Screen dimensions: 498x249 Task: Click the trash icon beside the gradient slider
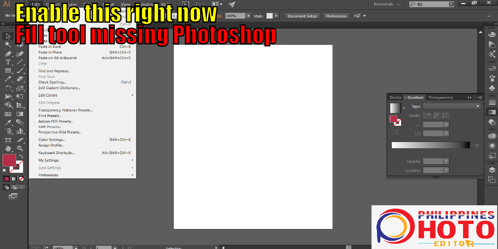(477, 146)
